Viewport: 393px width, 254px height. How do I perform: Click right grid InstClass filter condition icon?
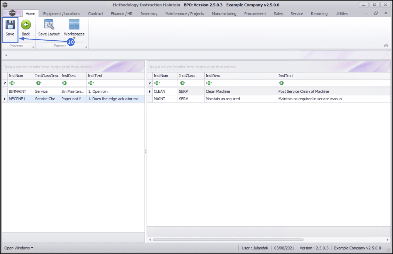[x=182, y=83]
